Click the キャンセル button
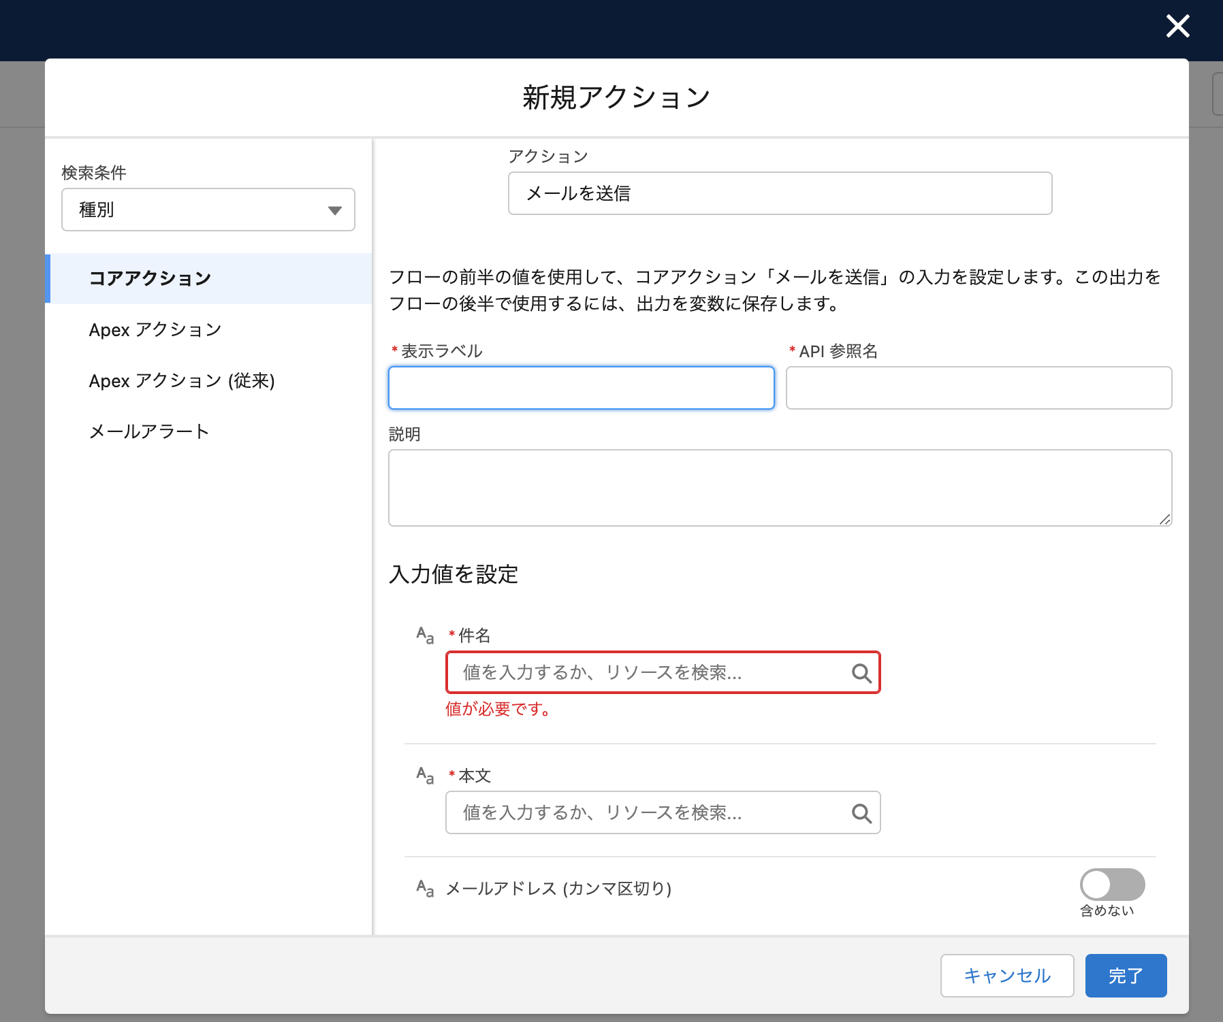1223x1022 pixels. (x=1006, y=975)
